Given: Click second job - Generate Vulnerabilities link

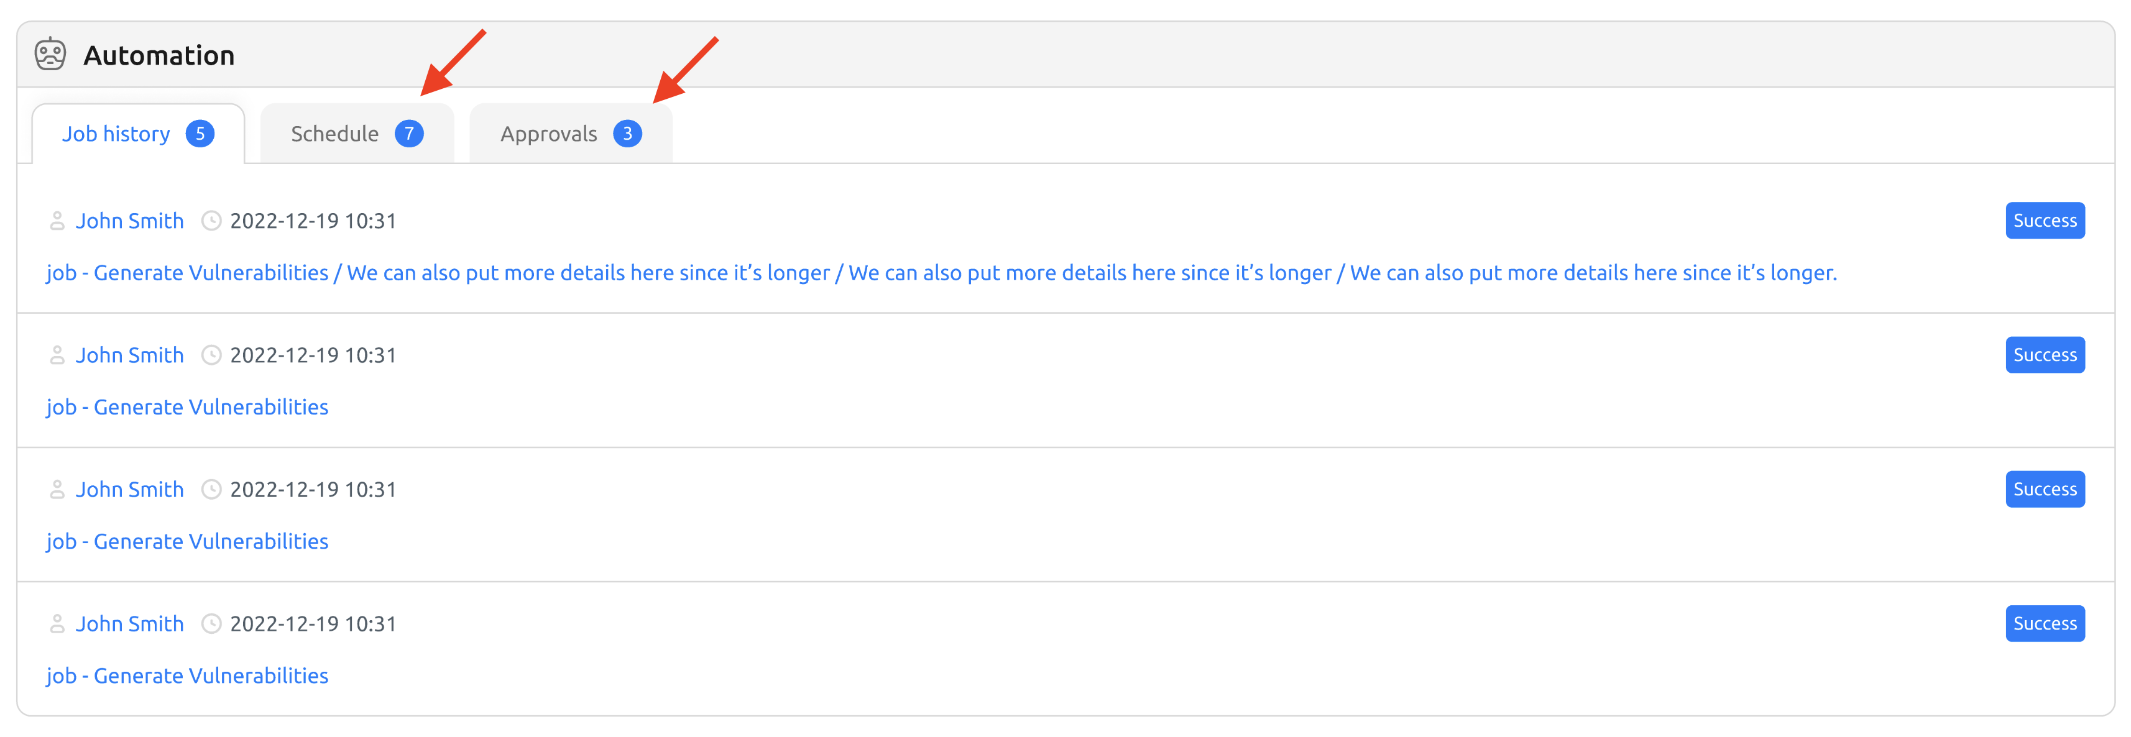Looking at the screenshot, I should pyautogui.click(x=186, y=406).
